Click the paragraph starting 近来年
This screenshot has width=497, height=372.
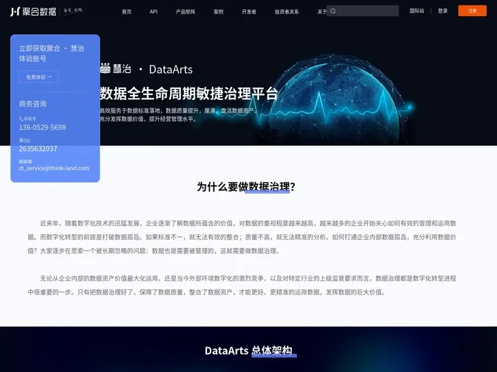242,237
